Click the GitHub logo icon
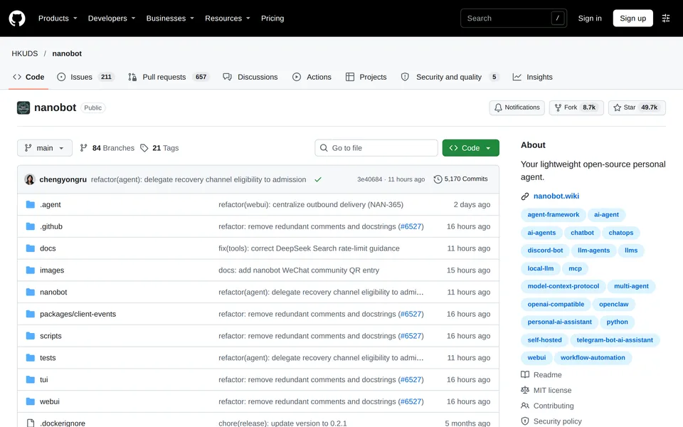The width and height of the screenshot is (683, 427). coord(17,19)
